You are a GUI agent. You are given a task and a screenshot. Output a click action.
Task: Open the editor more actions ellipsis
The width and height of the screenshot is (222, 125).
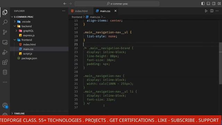[217, 11]
